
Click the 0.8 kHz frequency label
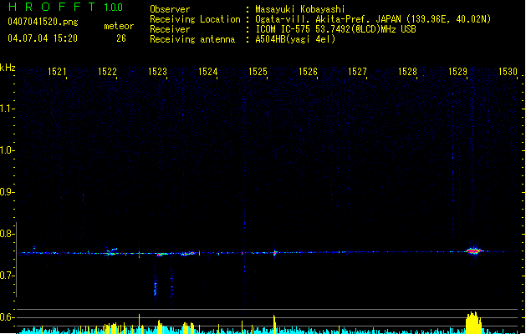[7, 234]
